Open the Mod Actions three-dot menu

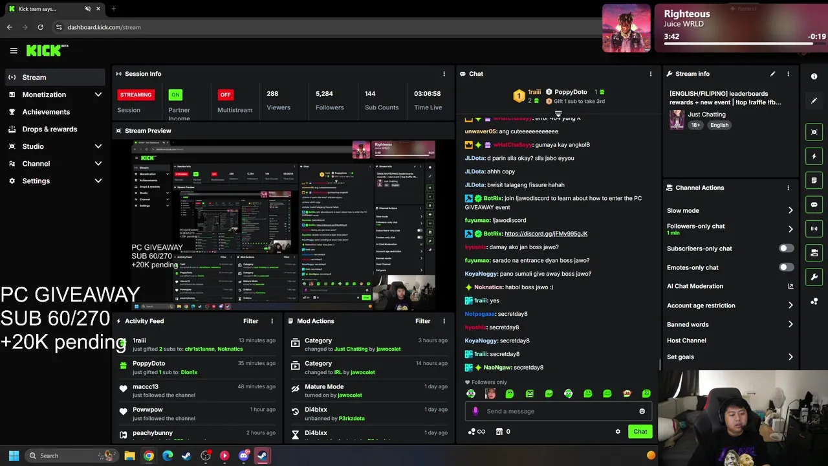444,321
